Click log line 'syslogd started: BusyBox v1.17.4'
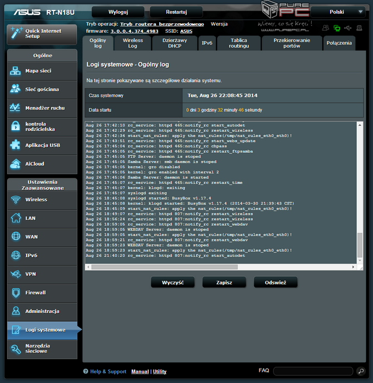Viewport: 373px width, 383px height. click(x=148, y=198)
